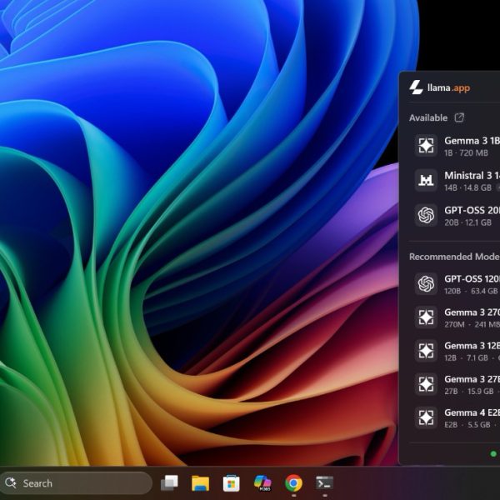Click the '14B · 14.8 GB' size text

467,187
